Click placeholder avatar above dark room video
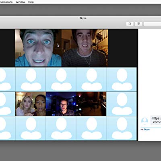 click(91, 79)
